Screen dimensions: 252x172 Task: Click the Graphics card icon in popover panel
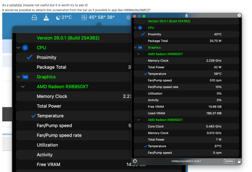tap(25, 77)
